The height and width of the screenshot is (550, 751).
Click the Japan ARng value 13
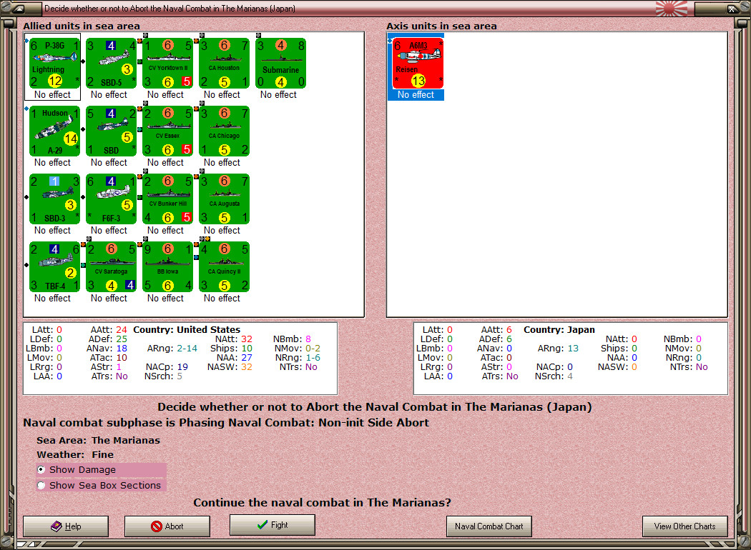click(573, 348)
